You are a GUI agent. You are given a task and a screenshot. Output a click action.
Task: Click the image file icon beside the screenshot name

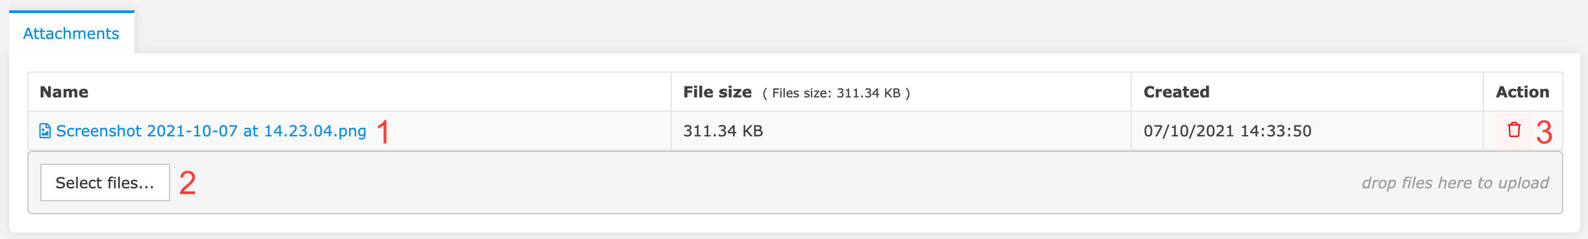[x=45, y=131]
